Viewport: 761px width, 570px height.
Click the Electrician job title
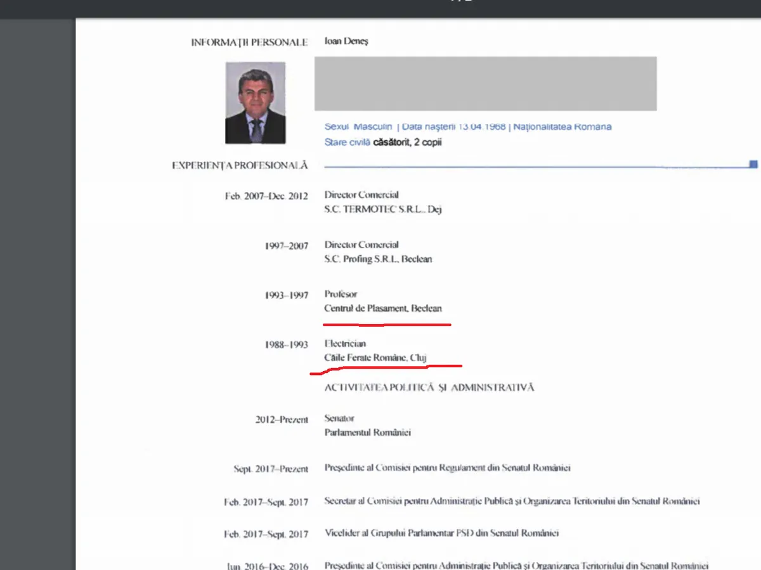point(345,344)
